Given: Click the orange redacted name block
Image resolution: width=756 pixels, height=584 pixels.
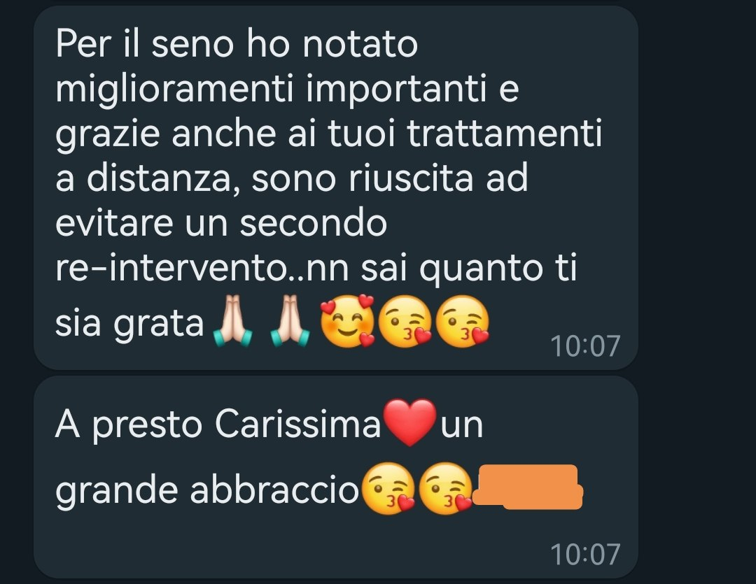Looking at the screenshot, I should pyautogui.click(x=528, y=487).
